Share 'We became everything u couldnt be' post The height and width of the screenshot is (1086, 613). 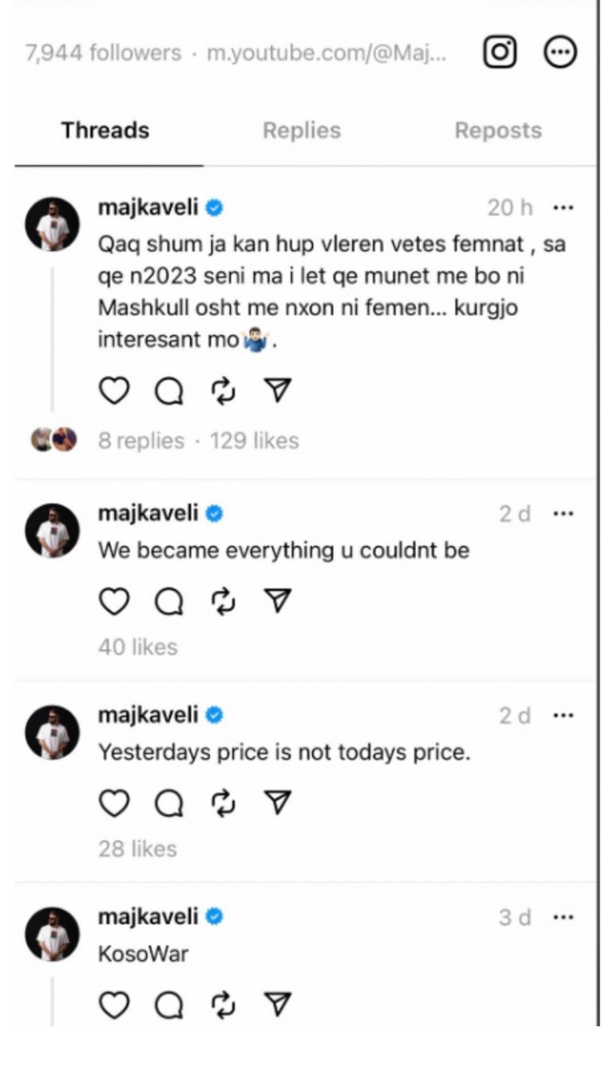(x=277, y=602)
